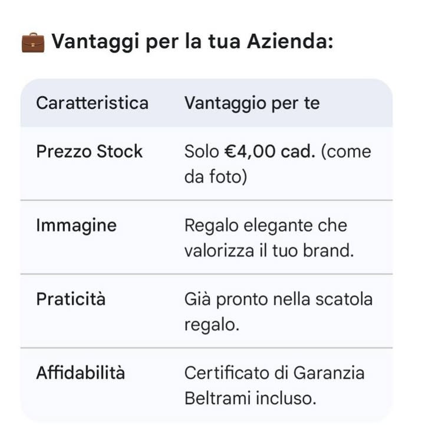Click the 'Prezzo Stock' row label

[x=89, y=152]
